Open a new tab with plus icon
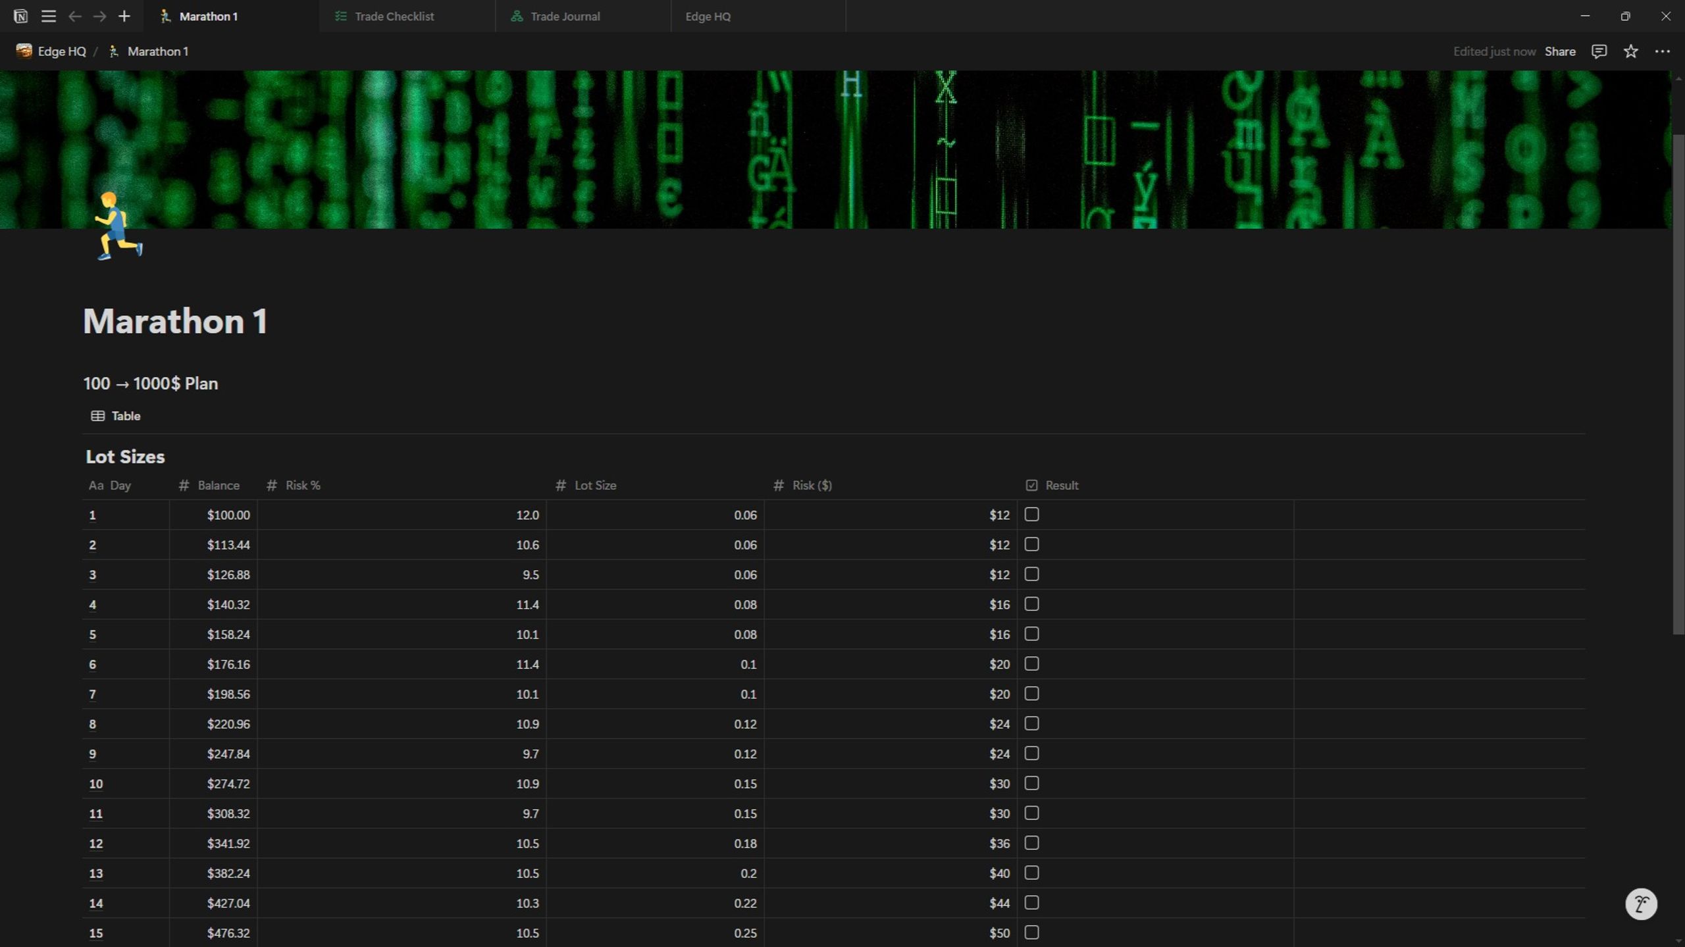 pos(124,16)
